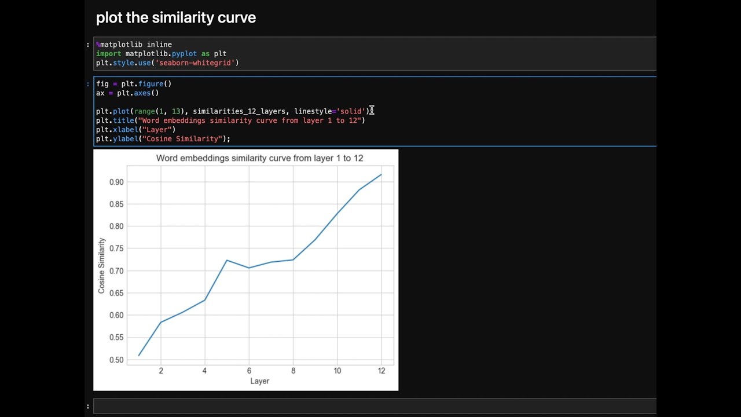741x417 pixels.
Task: Click the prompt of the matplotlib import cell
Action: click(88, 45)
